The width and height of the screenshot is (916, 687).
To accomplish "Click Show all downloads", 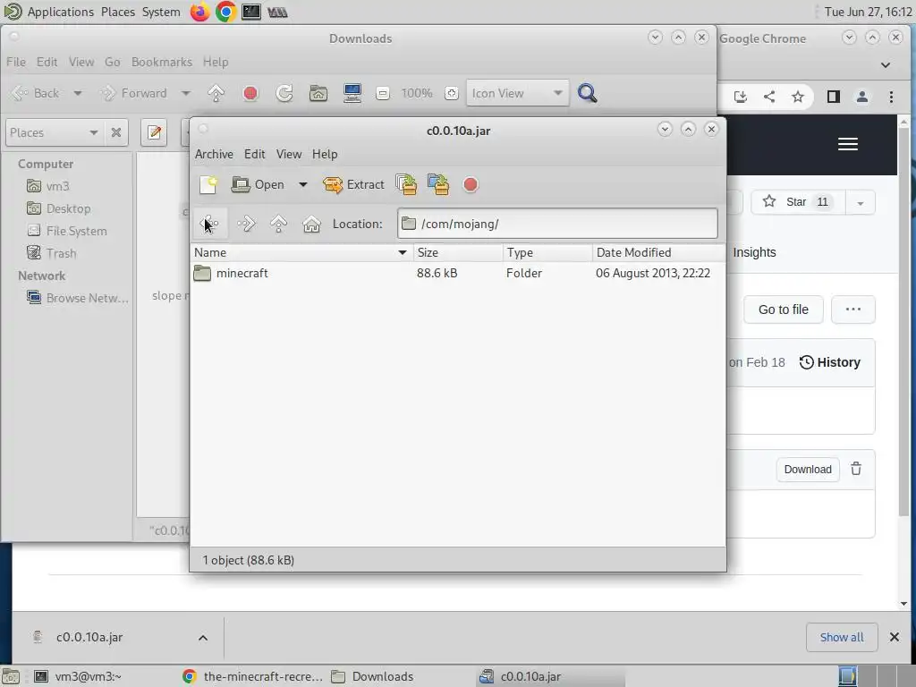I will 841,637.
